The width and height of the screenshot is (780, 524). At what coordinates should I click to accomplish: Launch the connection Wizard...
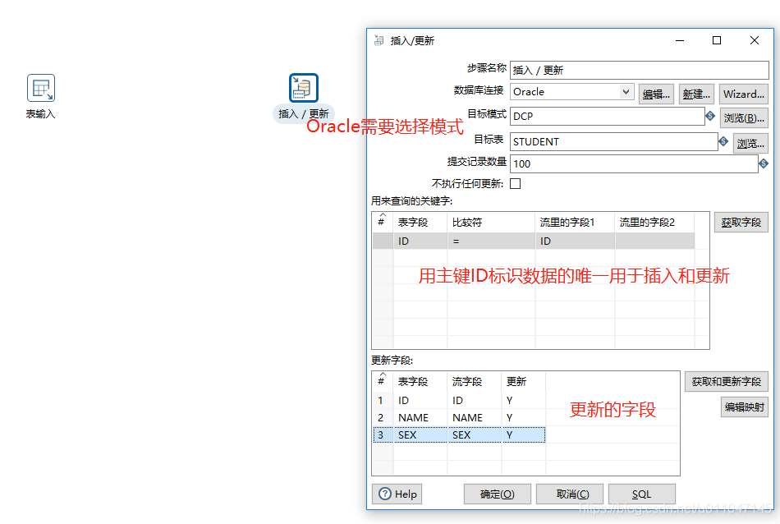[743, 93]
